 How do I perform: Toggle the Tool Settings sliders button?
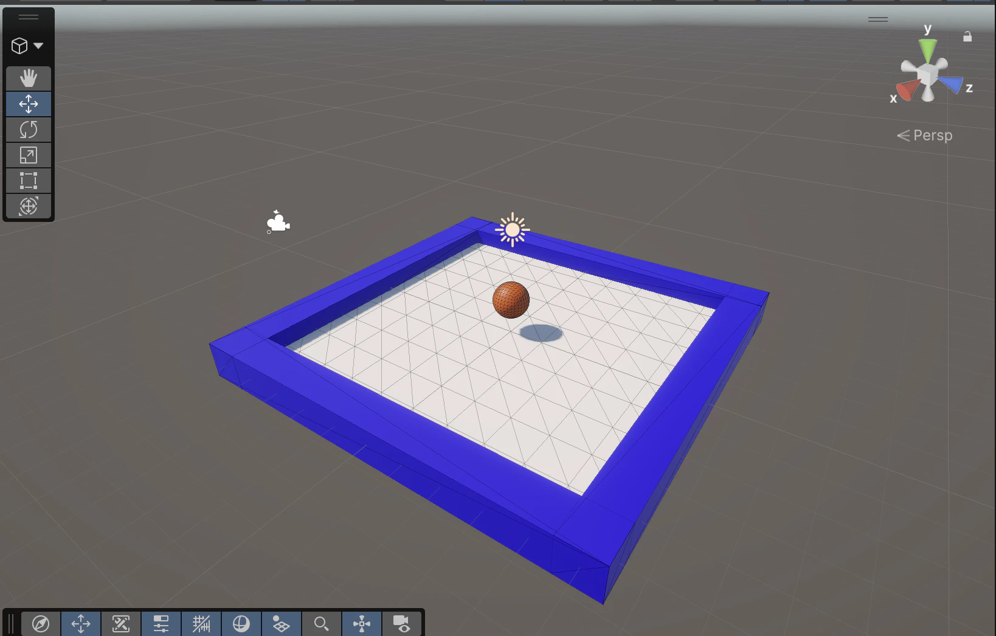click(x=161, y=624)
